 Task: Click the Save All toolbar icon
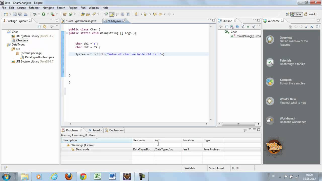tap(20, 14)
